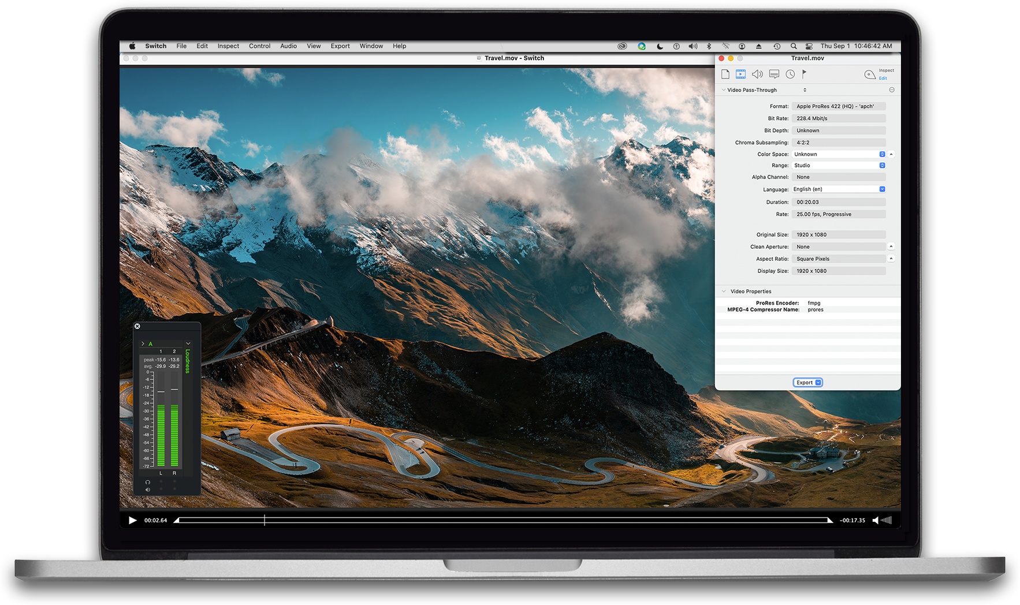Open the Audio menu
The height and width of the screenshot is (605, 1020).
288,46
